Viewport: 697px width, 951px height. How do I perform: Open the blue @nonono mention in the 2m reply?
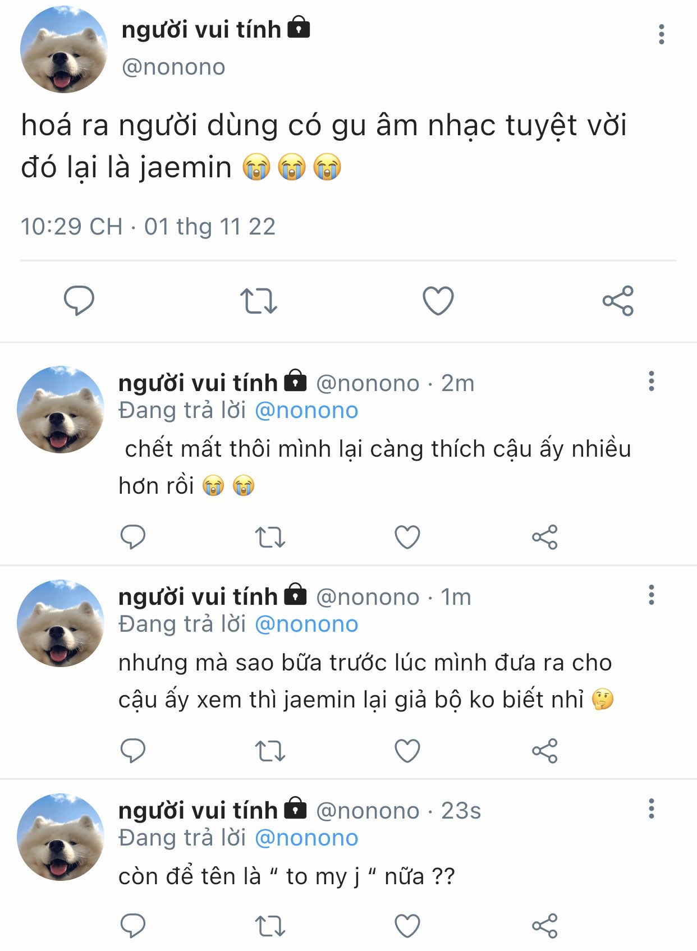[306, 411]
